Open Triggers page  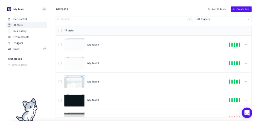click(27, 43)
